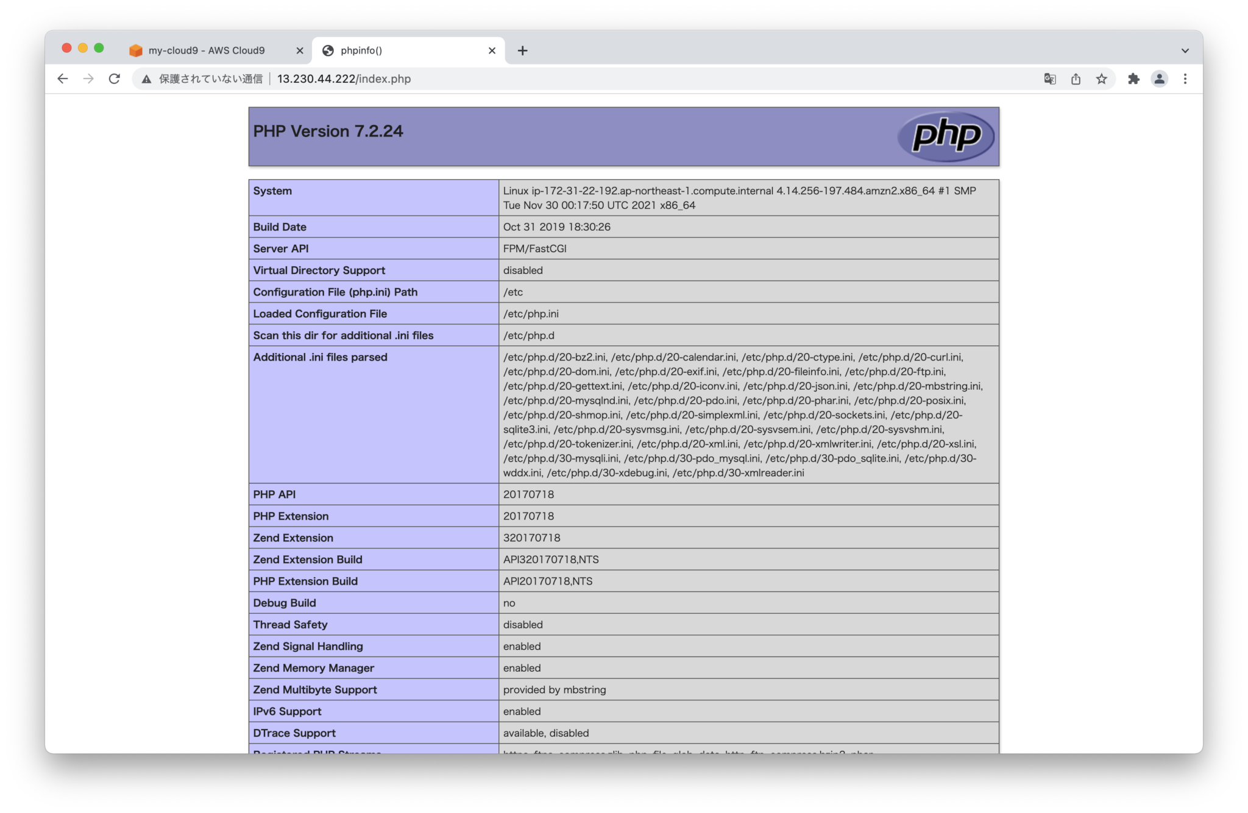The width and height of the screenshot is (1248, 813).
Task: Reload the phpinfo page
Action: coord(114,79)
